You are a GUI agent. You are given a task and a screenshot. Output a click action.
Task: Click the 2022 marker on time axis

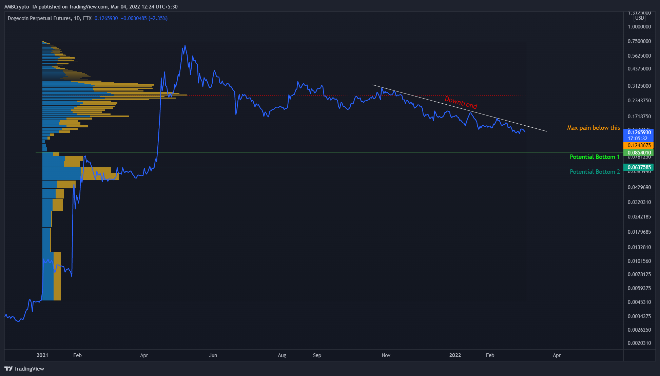tap(455, 355)
